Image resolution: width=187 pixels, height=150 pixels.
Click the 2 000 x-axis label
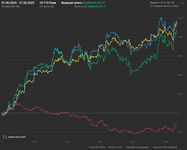(34, 142)
